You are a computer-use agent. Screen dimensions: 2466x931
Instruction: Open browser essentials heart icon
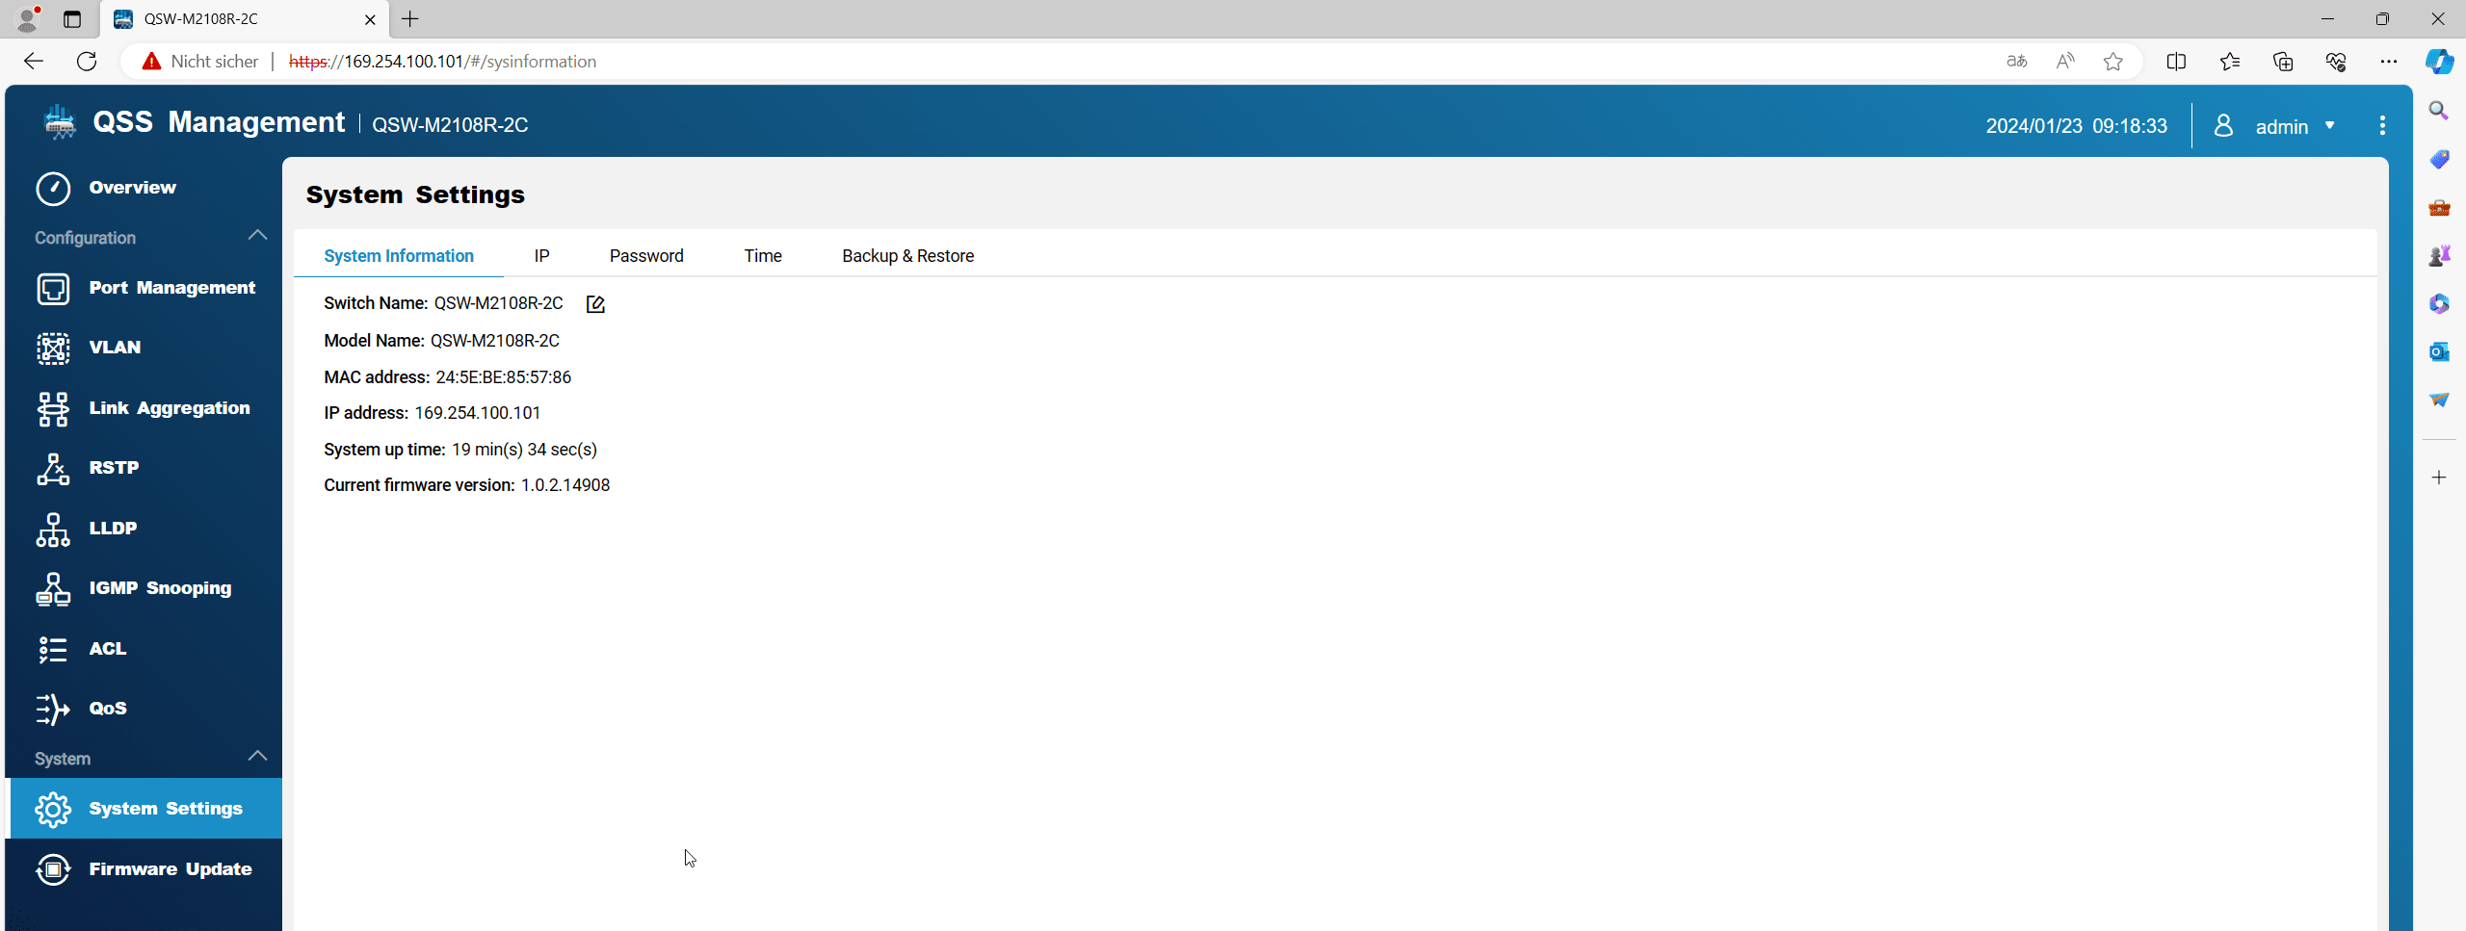(x=2336, y=62)
